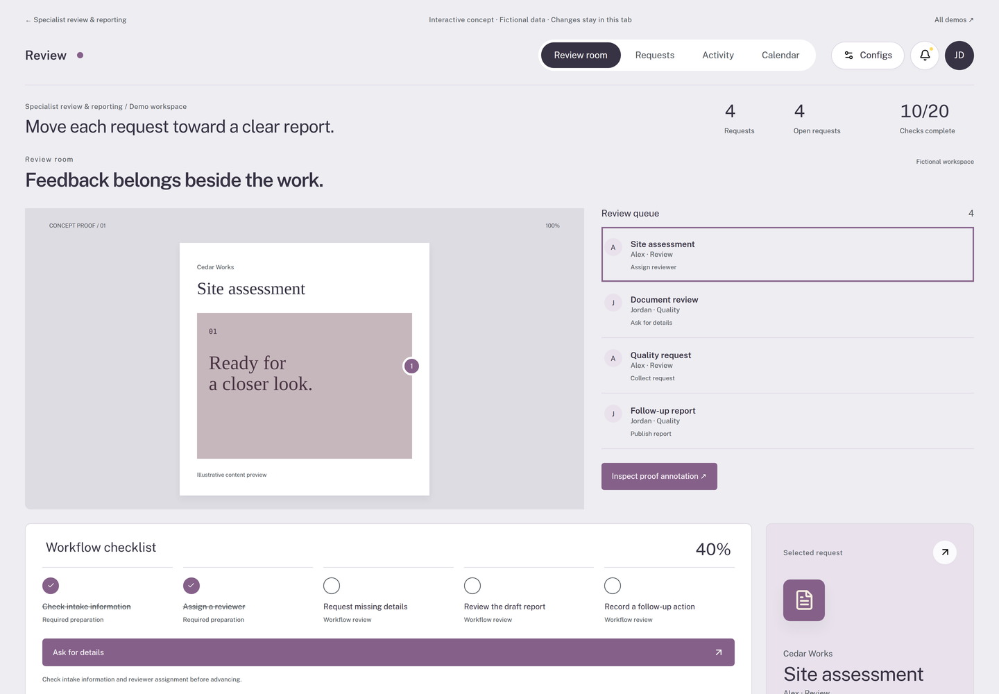The image size is (999, 694).
Task: Select Site assessment in review queue
Action: coord(787,255)
